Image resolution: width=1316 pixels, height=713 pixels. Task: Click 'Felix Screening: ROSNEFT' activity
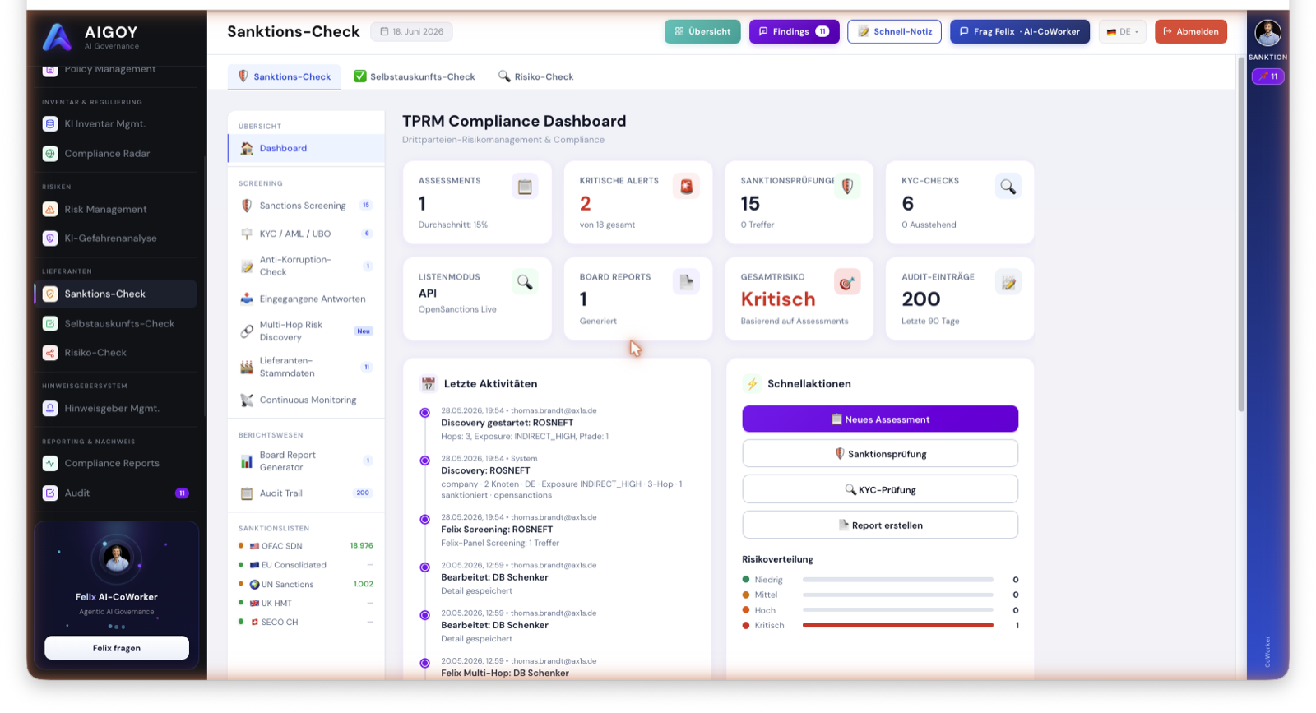click(x=497, y=530)
